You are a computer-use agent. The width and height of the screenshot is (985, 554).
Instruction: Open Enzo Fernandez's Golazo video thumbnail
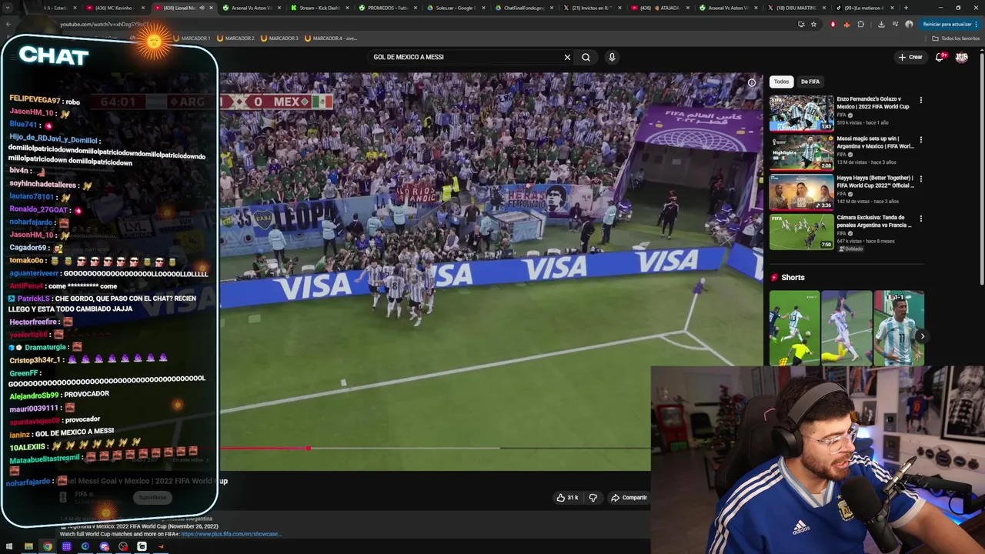click(801, 113)
